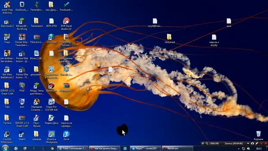Click the Bandicam overlay magnifier icon
This screenshot has width=268, height=151.
tap(207, 143)
